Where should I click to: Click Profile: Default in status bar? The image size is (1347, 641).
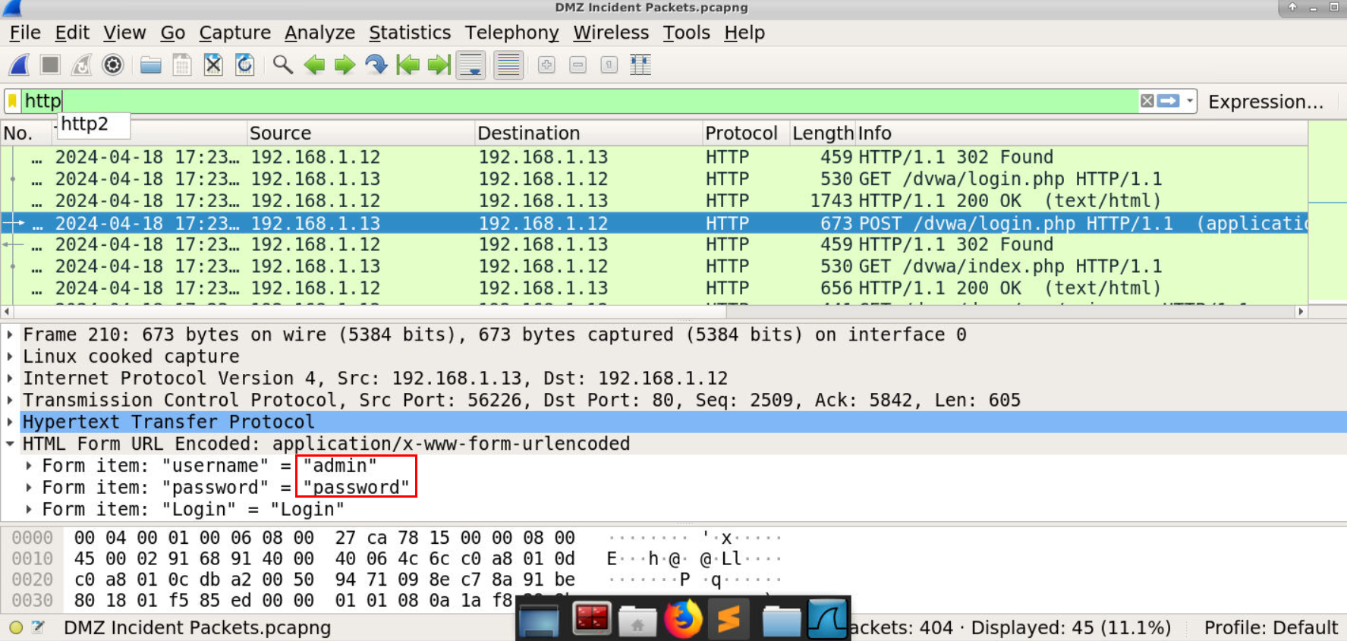[1270, 628]
